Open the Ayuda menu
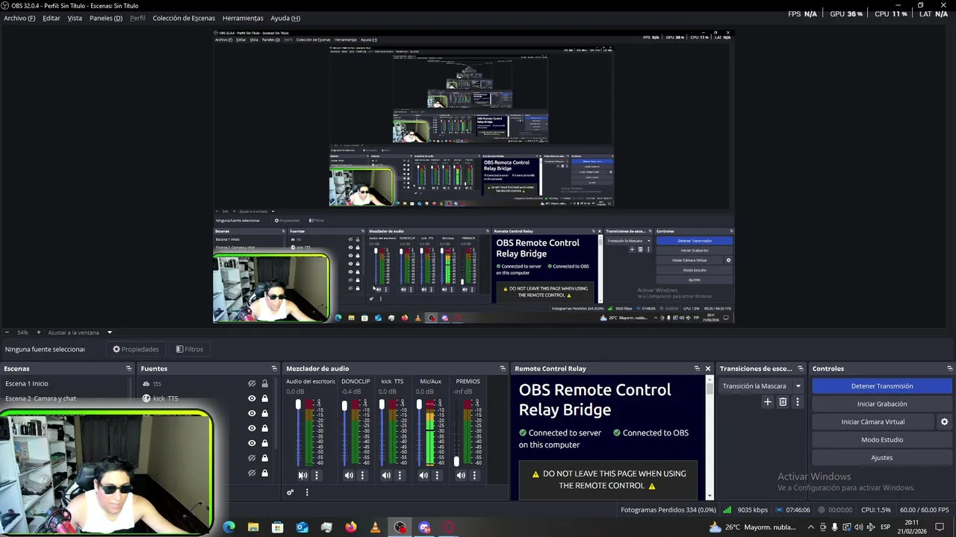Image resolution: width=956 pixels, height=537 pixels. coord(285,18)
